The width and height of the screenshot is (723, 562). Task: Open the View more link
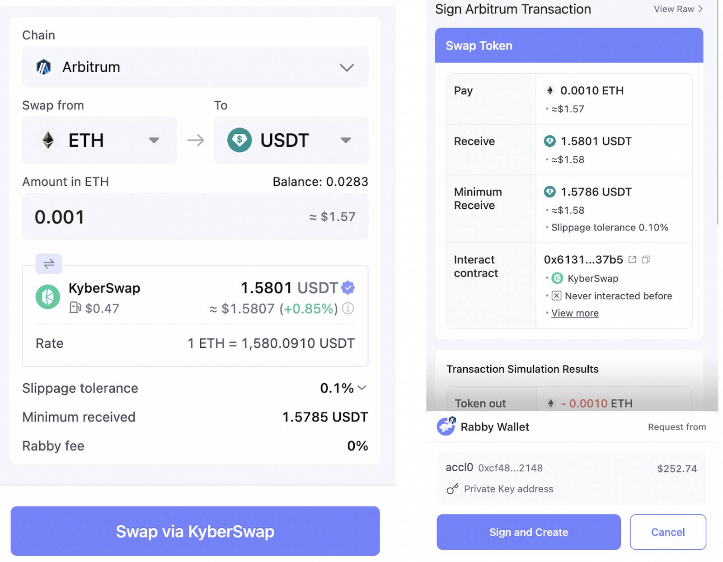575,313
